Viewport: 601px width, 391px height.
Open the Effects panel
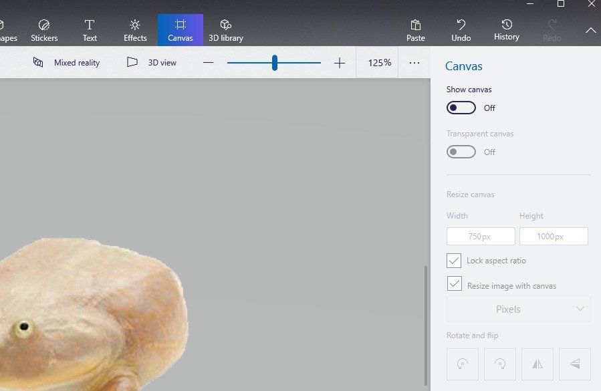tap(134, 29)
